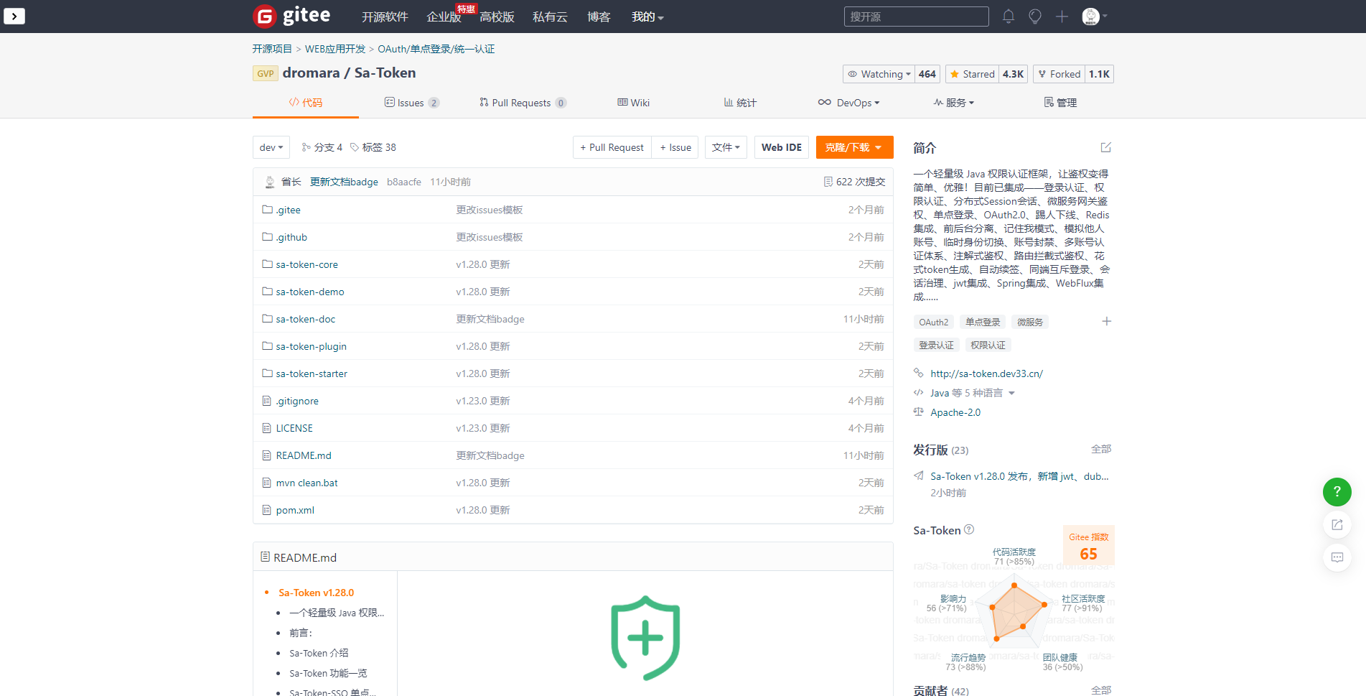Open the notifications bell icon

pos(1009,17)
